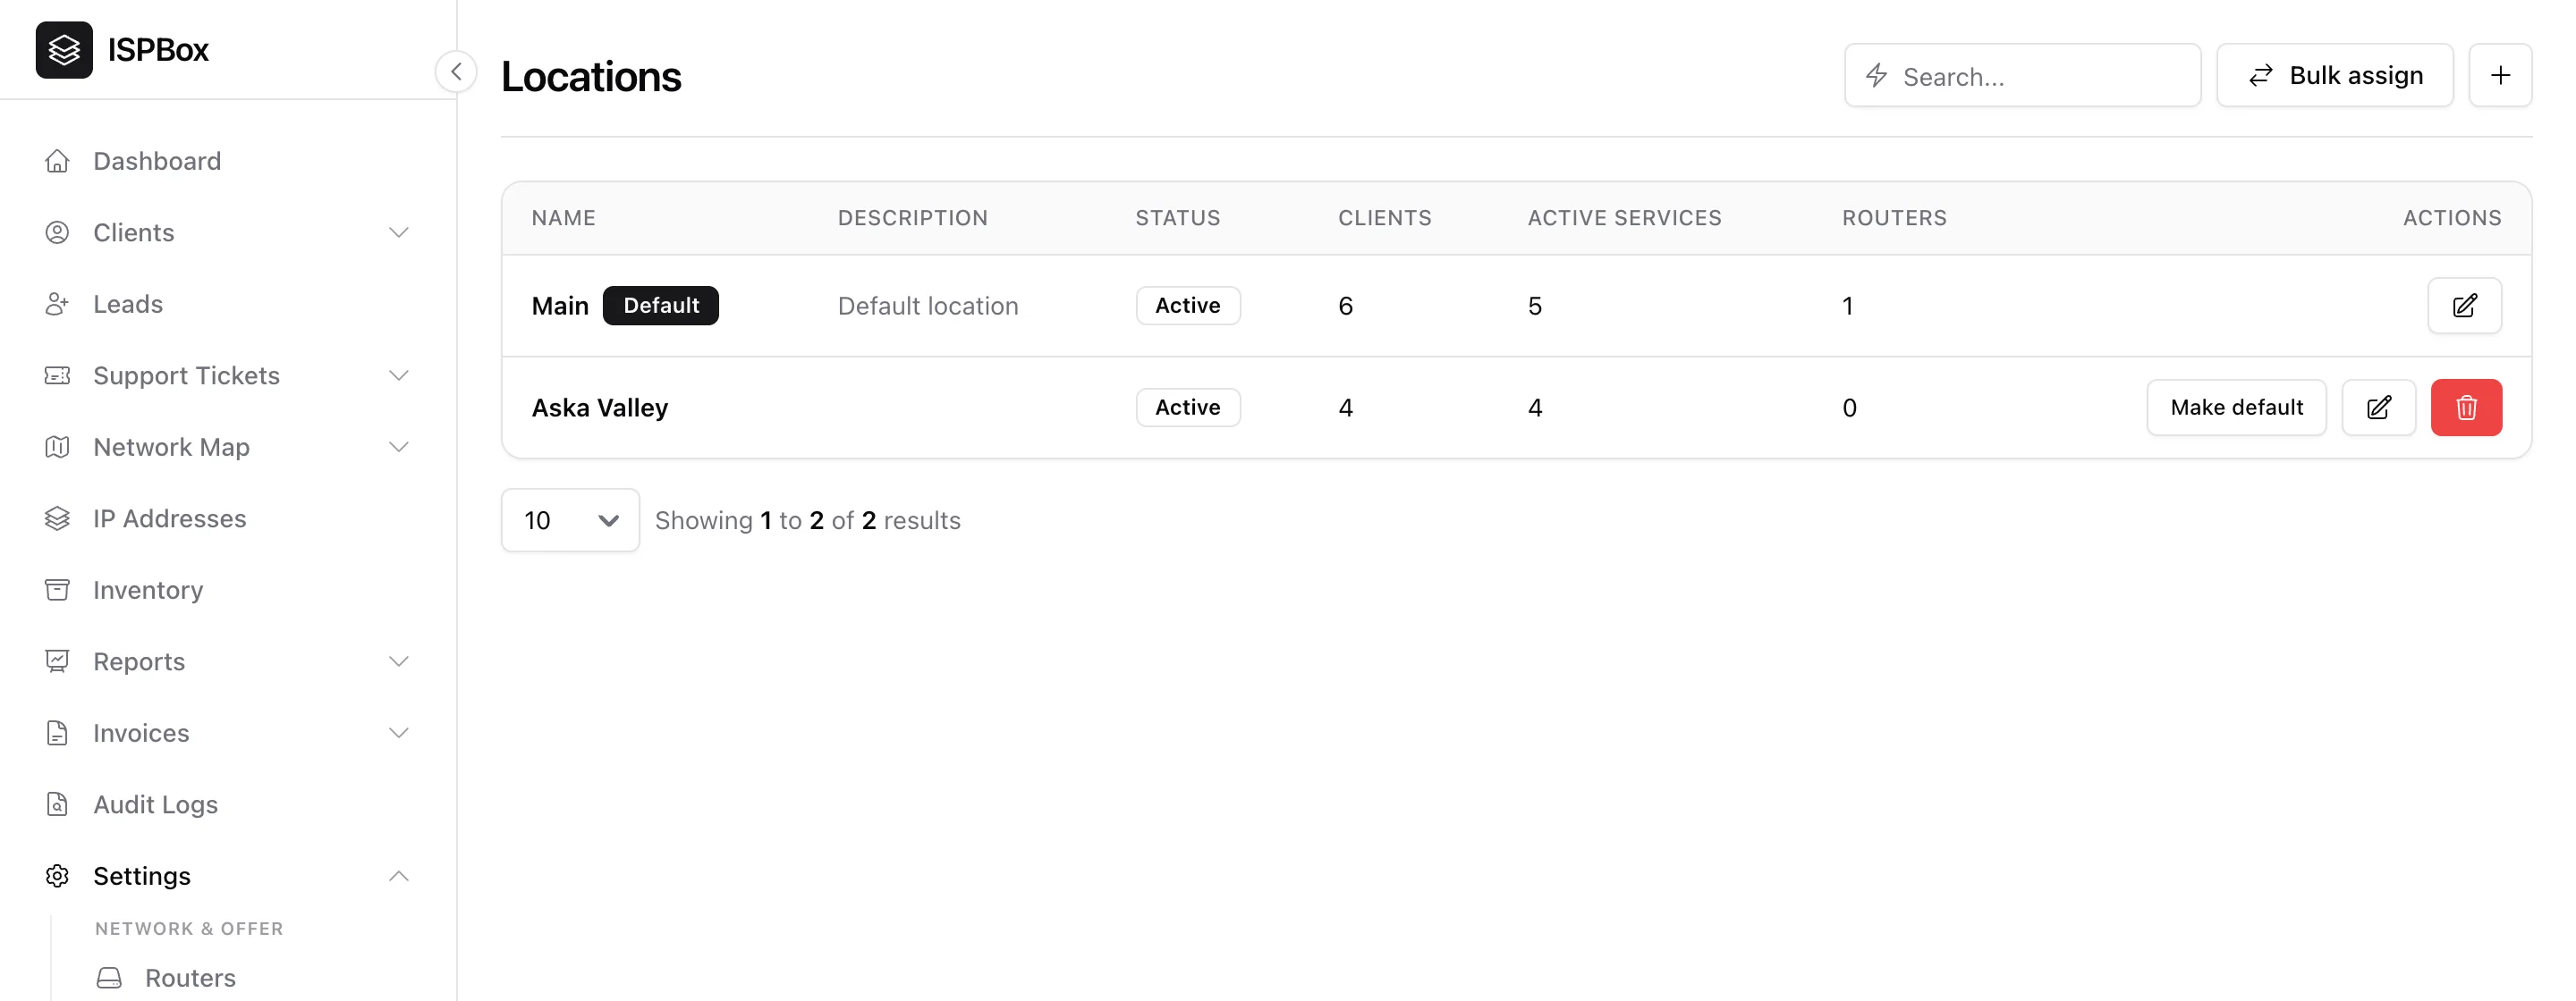Click the 'Default location' description text
Image resolution: width=2576 pixels, height=1001 pixels.
pos(928,306)
